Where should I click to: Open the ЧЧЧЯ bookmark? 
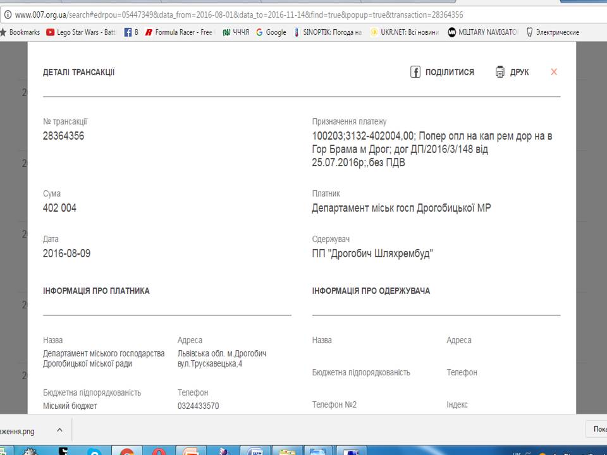[x=236, y=32]
